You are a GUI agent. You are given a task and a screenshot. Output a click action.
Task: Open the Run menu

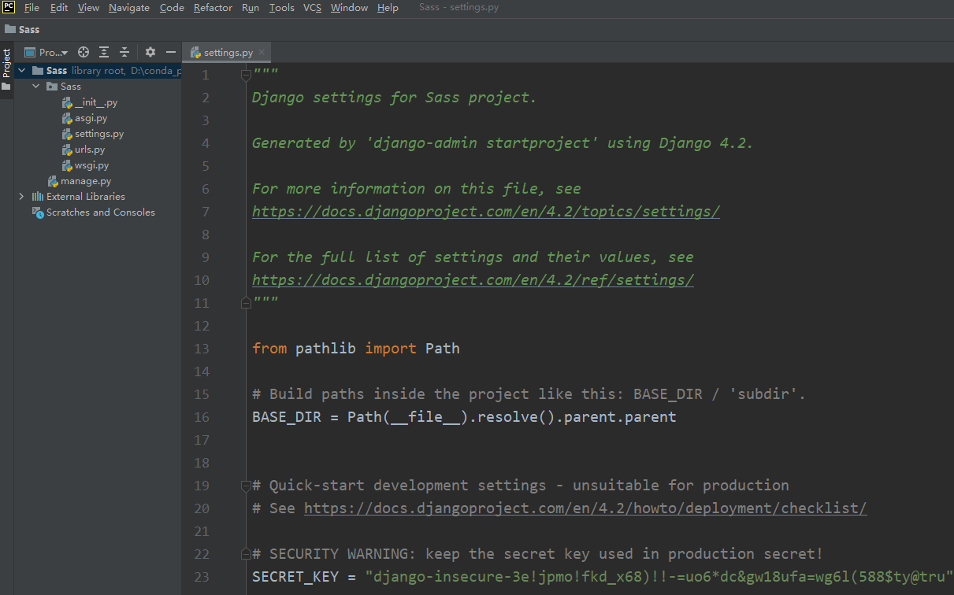[x=251, y=8]
